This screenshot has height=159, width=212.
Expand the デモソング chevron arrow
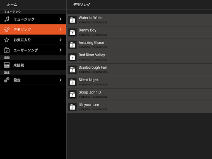[60, 29]
